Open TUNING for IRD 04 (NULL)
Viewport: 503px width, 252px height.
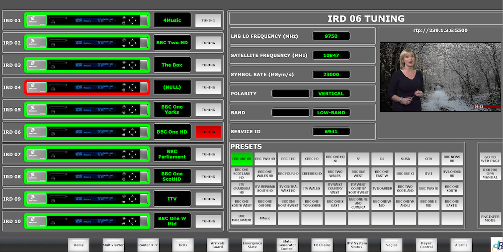(208, 87)
